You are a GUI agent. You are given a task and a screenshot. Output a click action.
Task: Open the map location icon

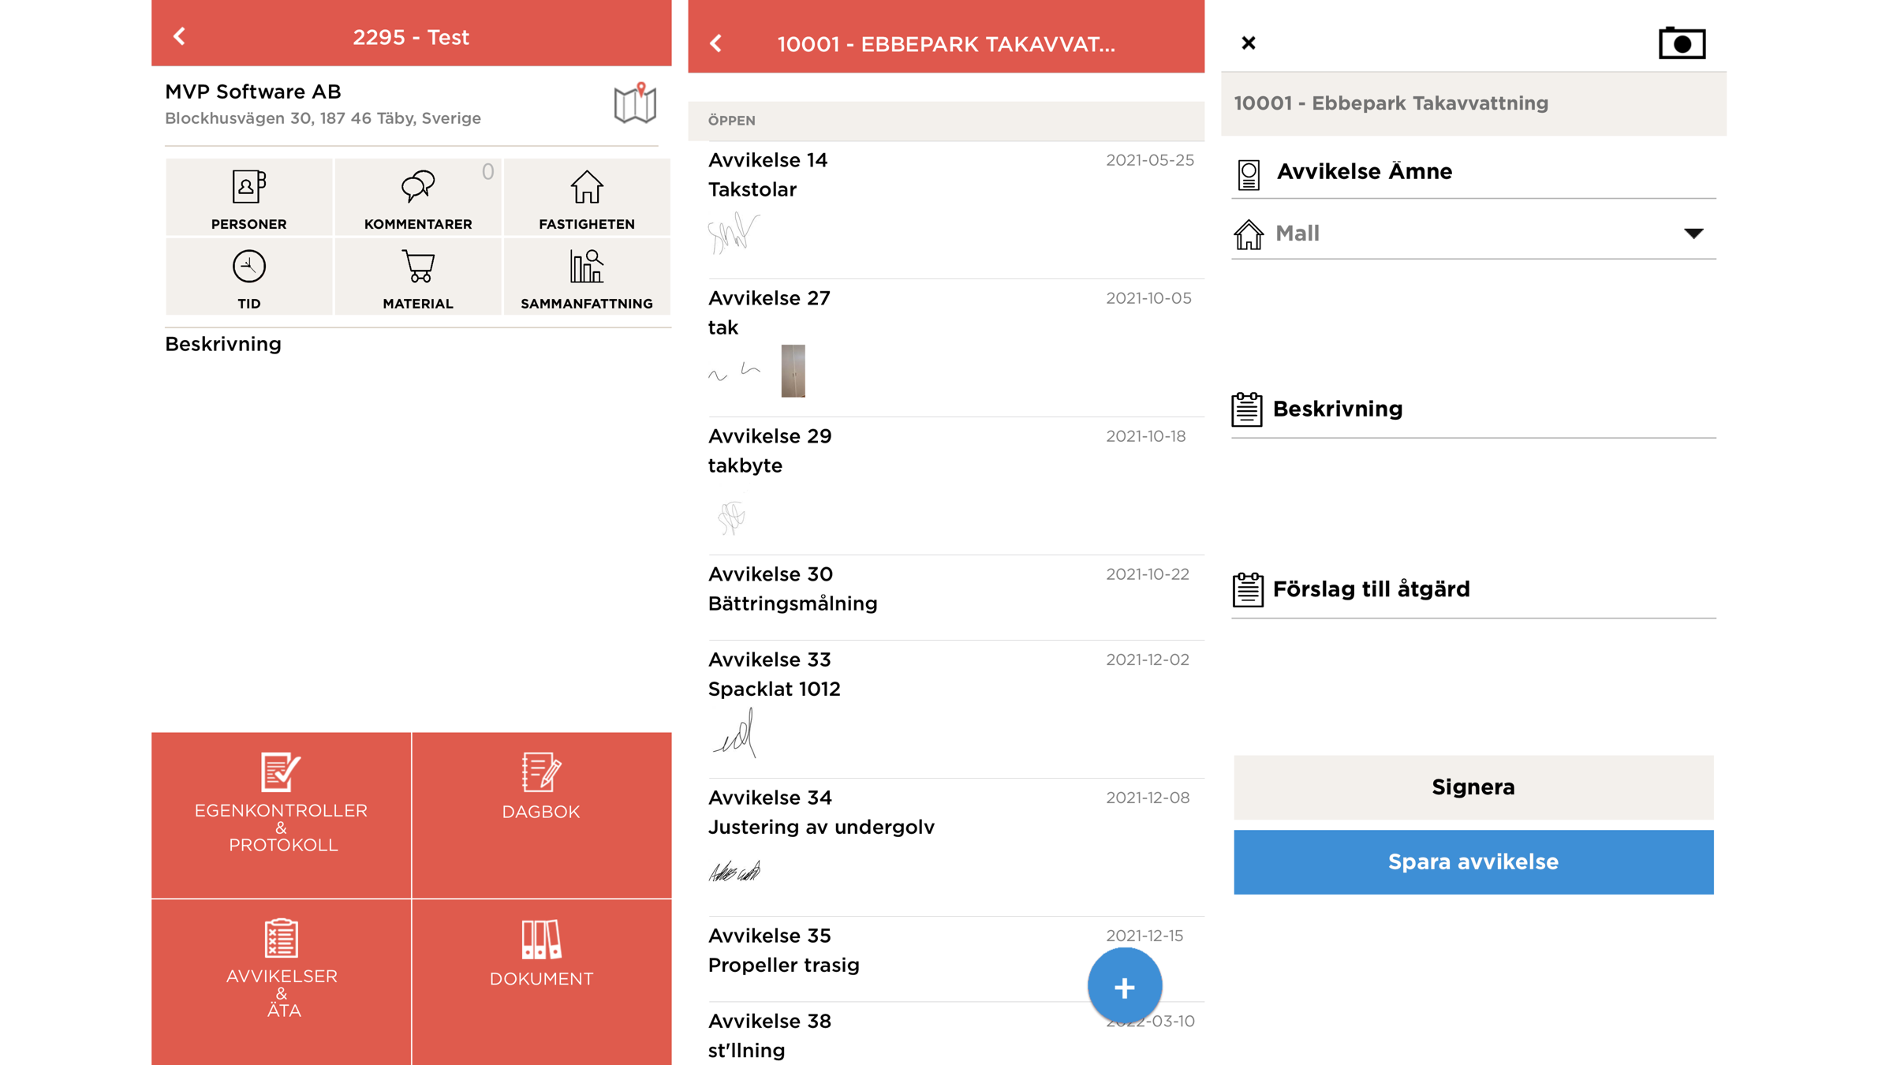click(x=634, y=103)
